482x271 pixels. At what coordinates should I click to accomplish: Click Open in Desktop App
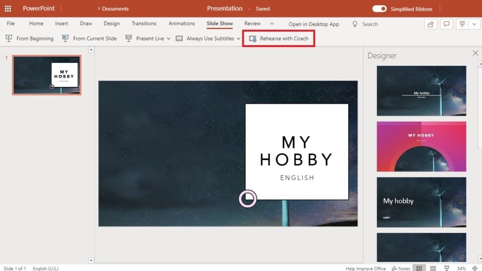point(313,24)
